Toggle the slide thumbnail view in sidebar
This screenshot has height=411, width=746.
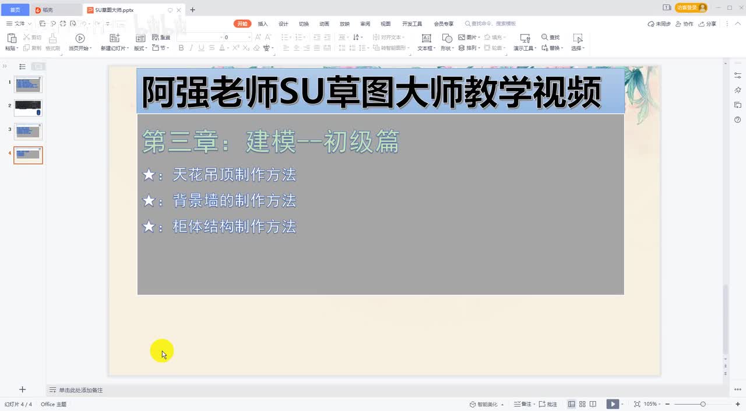click(38, 66)
